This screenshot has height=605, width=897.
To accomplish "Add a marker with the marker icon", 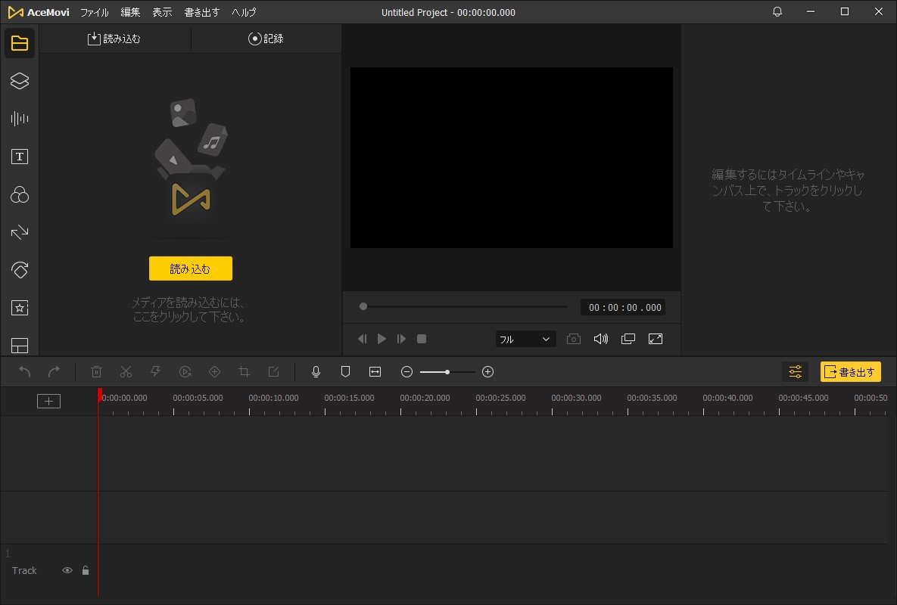I will coord(345,371).
